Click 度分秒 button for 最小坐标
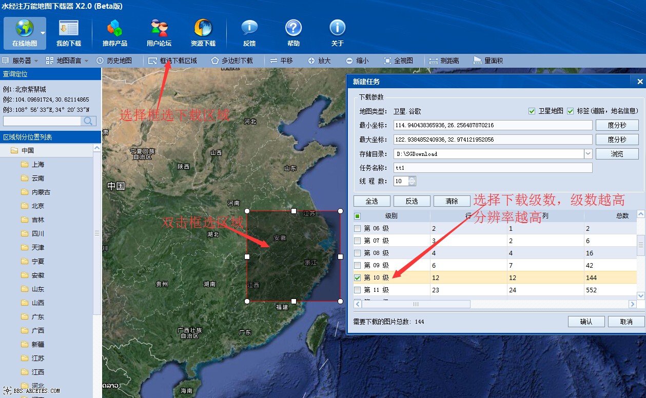This screenshot has width=646, height=398. pos(617,125)
